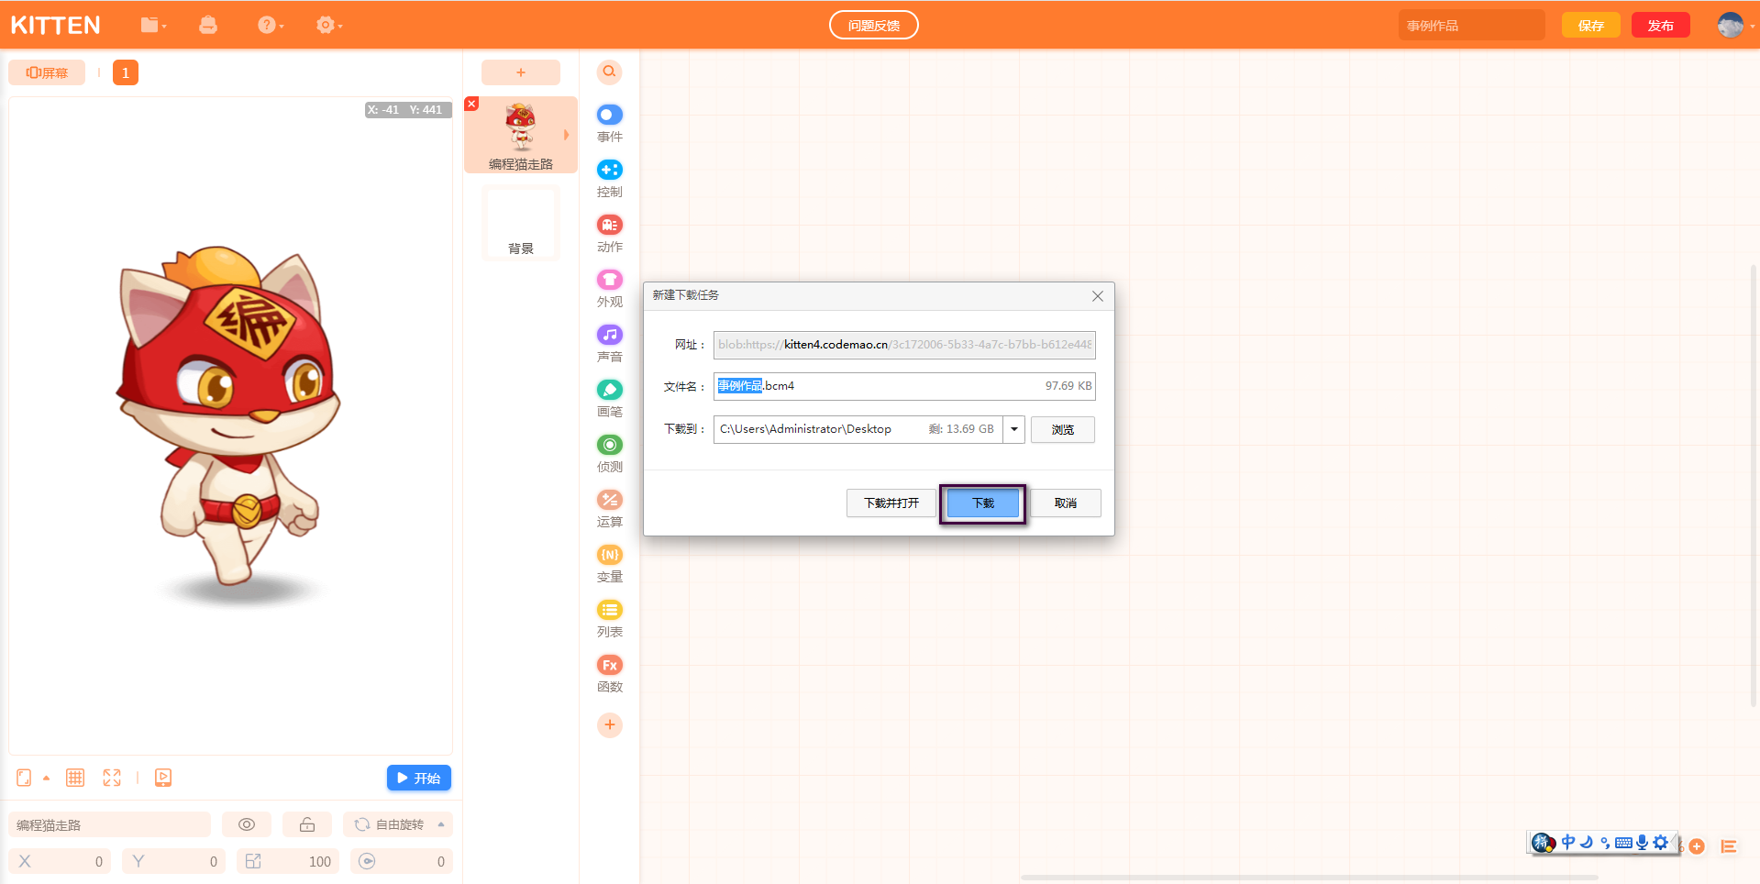Screen dimensions: 1760x884
Task: Click 取消 to cancel the download
Action: [x=1066, y=503]
